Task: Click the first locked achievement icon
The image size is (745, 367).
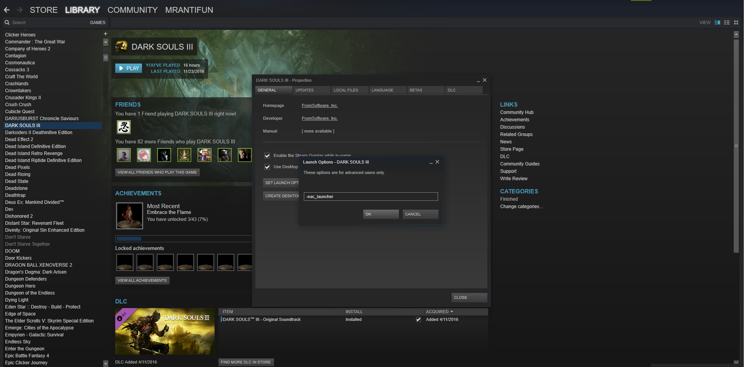Action: point(125,262)
